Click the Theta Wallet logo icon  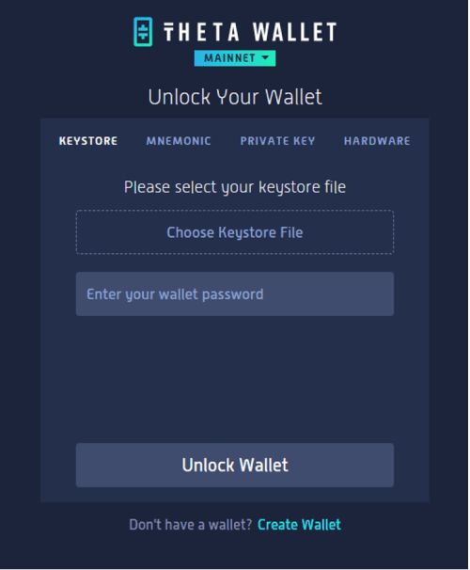click(143, 32)
